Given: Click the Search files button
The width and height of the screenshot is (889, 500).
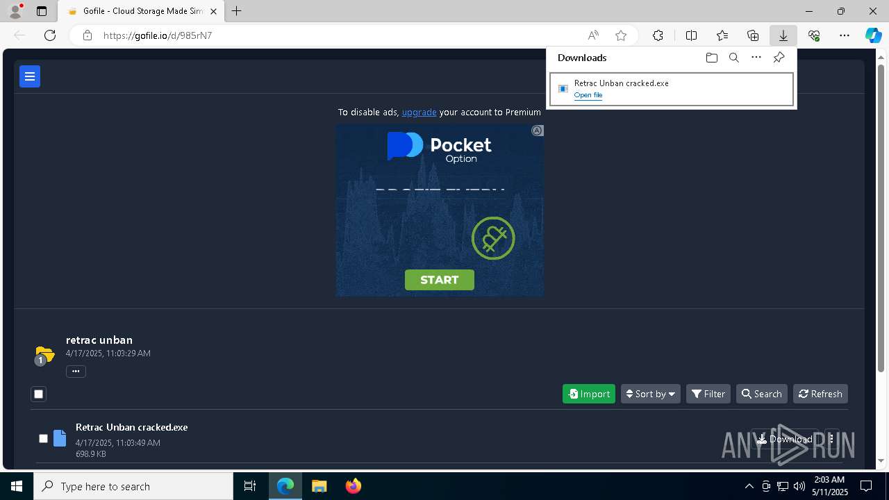Looking at the screenshot, I should [762, 394].
